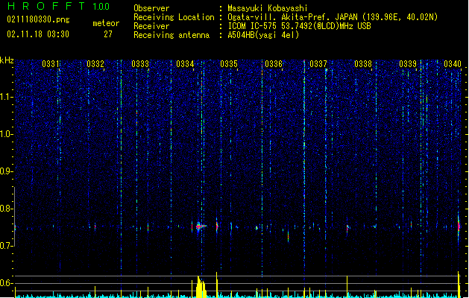
Task: Click the 0339 time marker
Action: (x=408, y=64)
